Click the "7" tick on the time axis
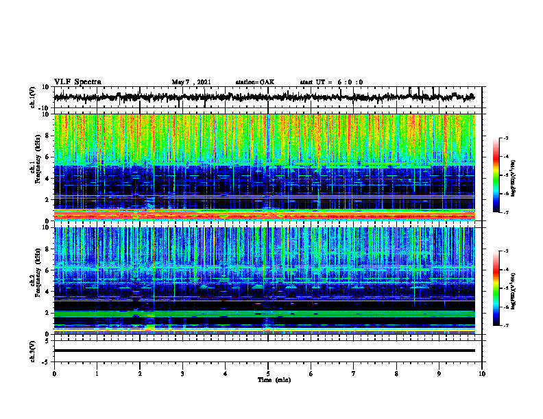The image size is (543, 419). [x=354, y=374]
